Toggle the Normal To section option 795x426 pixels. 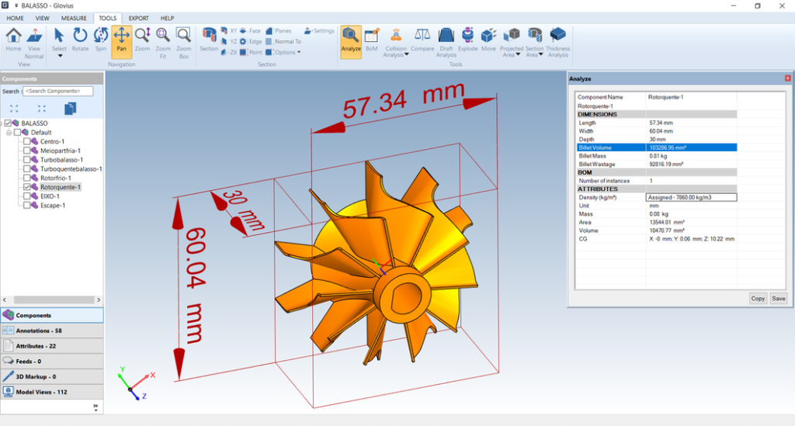[283, 42]
